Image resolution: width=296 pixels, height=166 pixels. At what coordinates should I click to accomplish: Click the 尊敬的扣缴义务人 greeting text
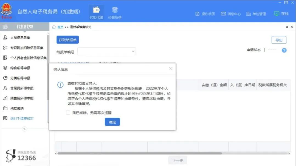83,84
